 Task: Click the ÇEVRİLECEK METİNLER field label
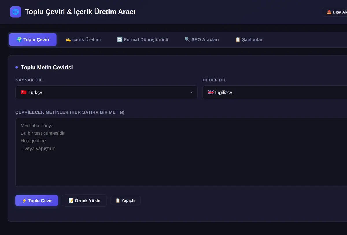pyautogui.click(x=70, y=112)
